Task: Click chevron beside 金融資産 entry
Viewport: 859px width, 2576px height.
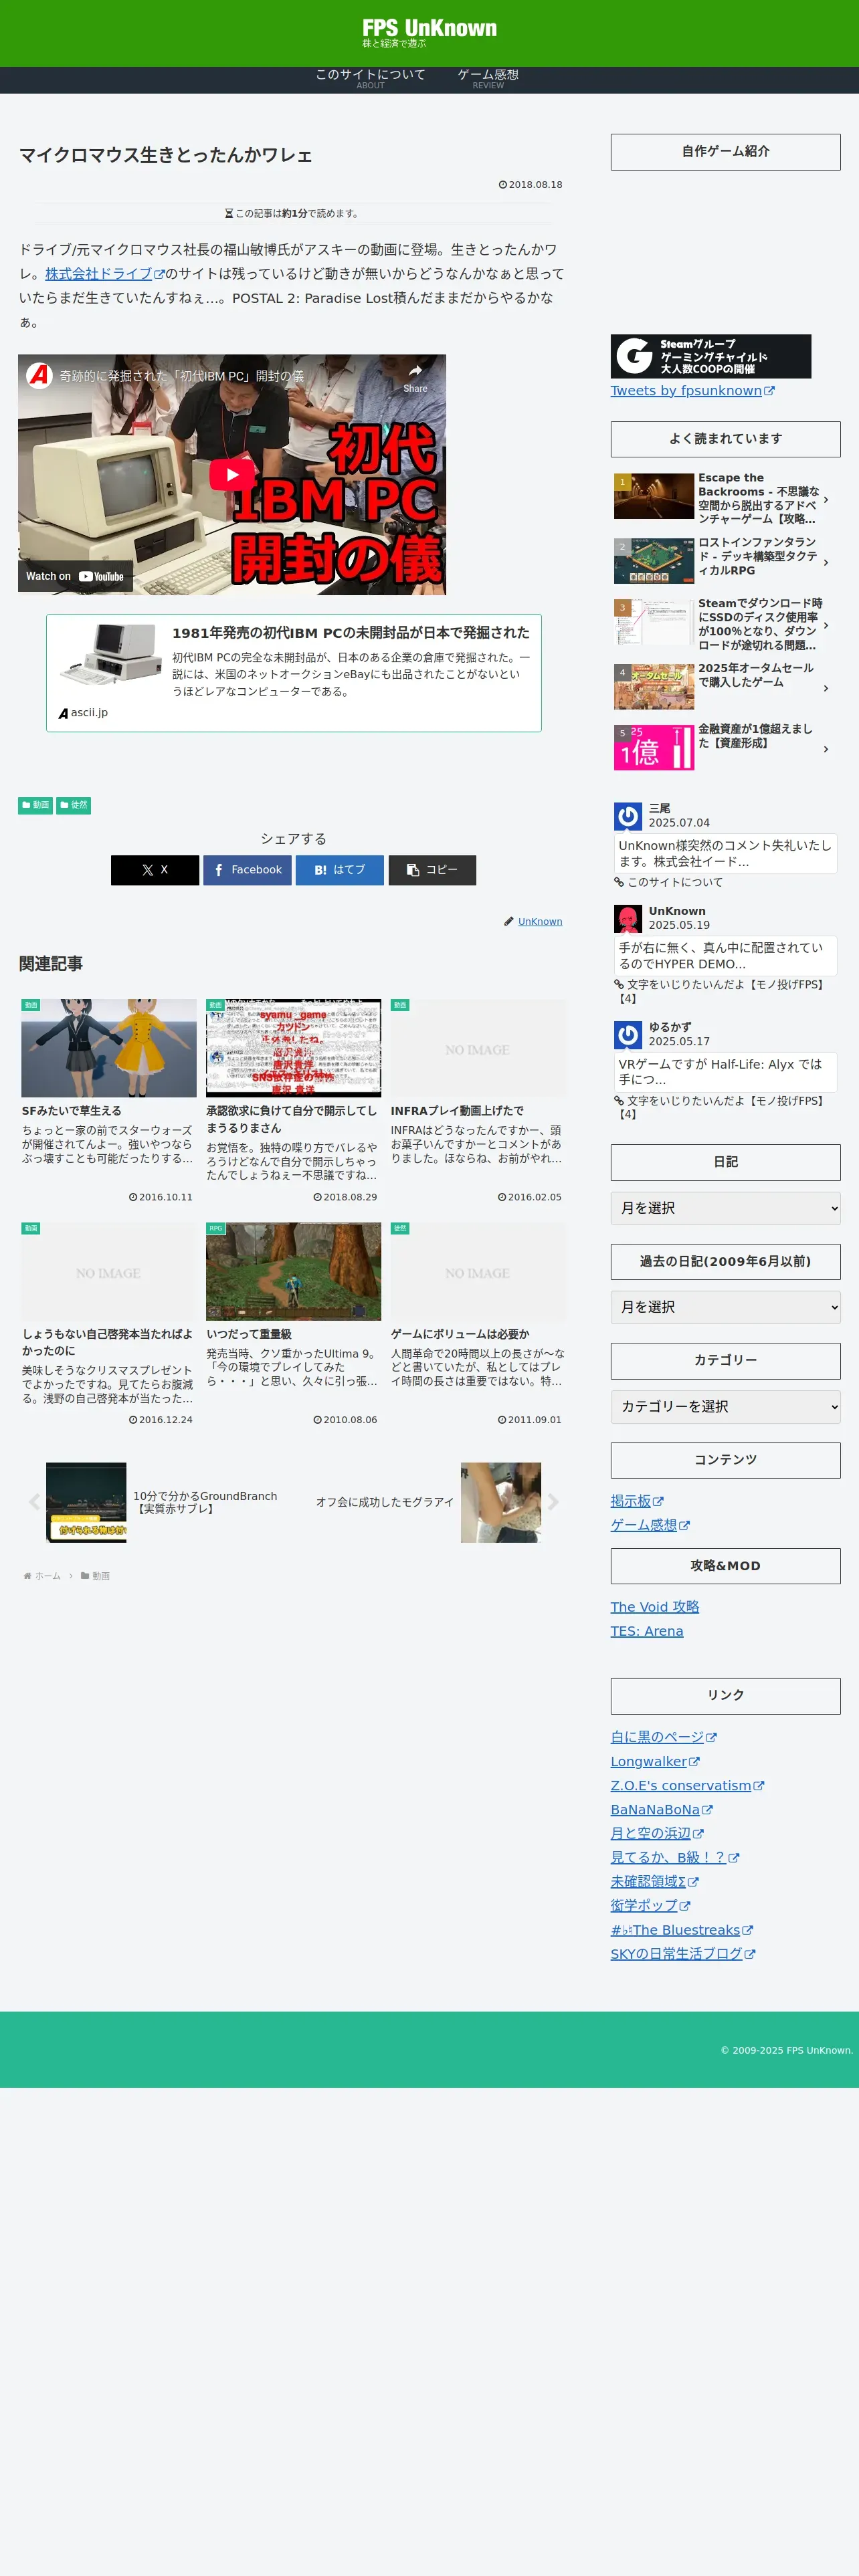Action: pyautogui.click(x=826, y=749)
